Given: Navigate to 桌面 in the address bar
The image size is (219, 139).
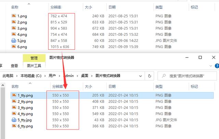Looking at the screenshot, I should click(85, 76).
